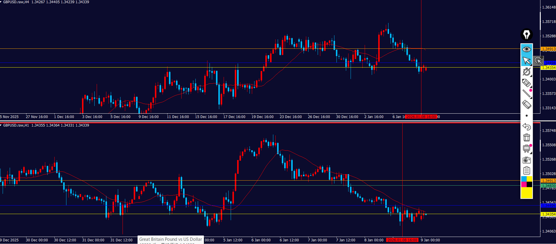Click the undo arrow icon
The width and height of the screenshot is (556, 244).
(x=526, y=127)
